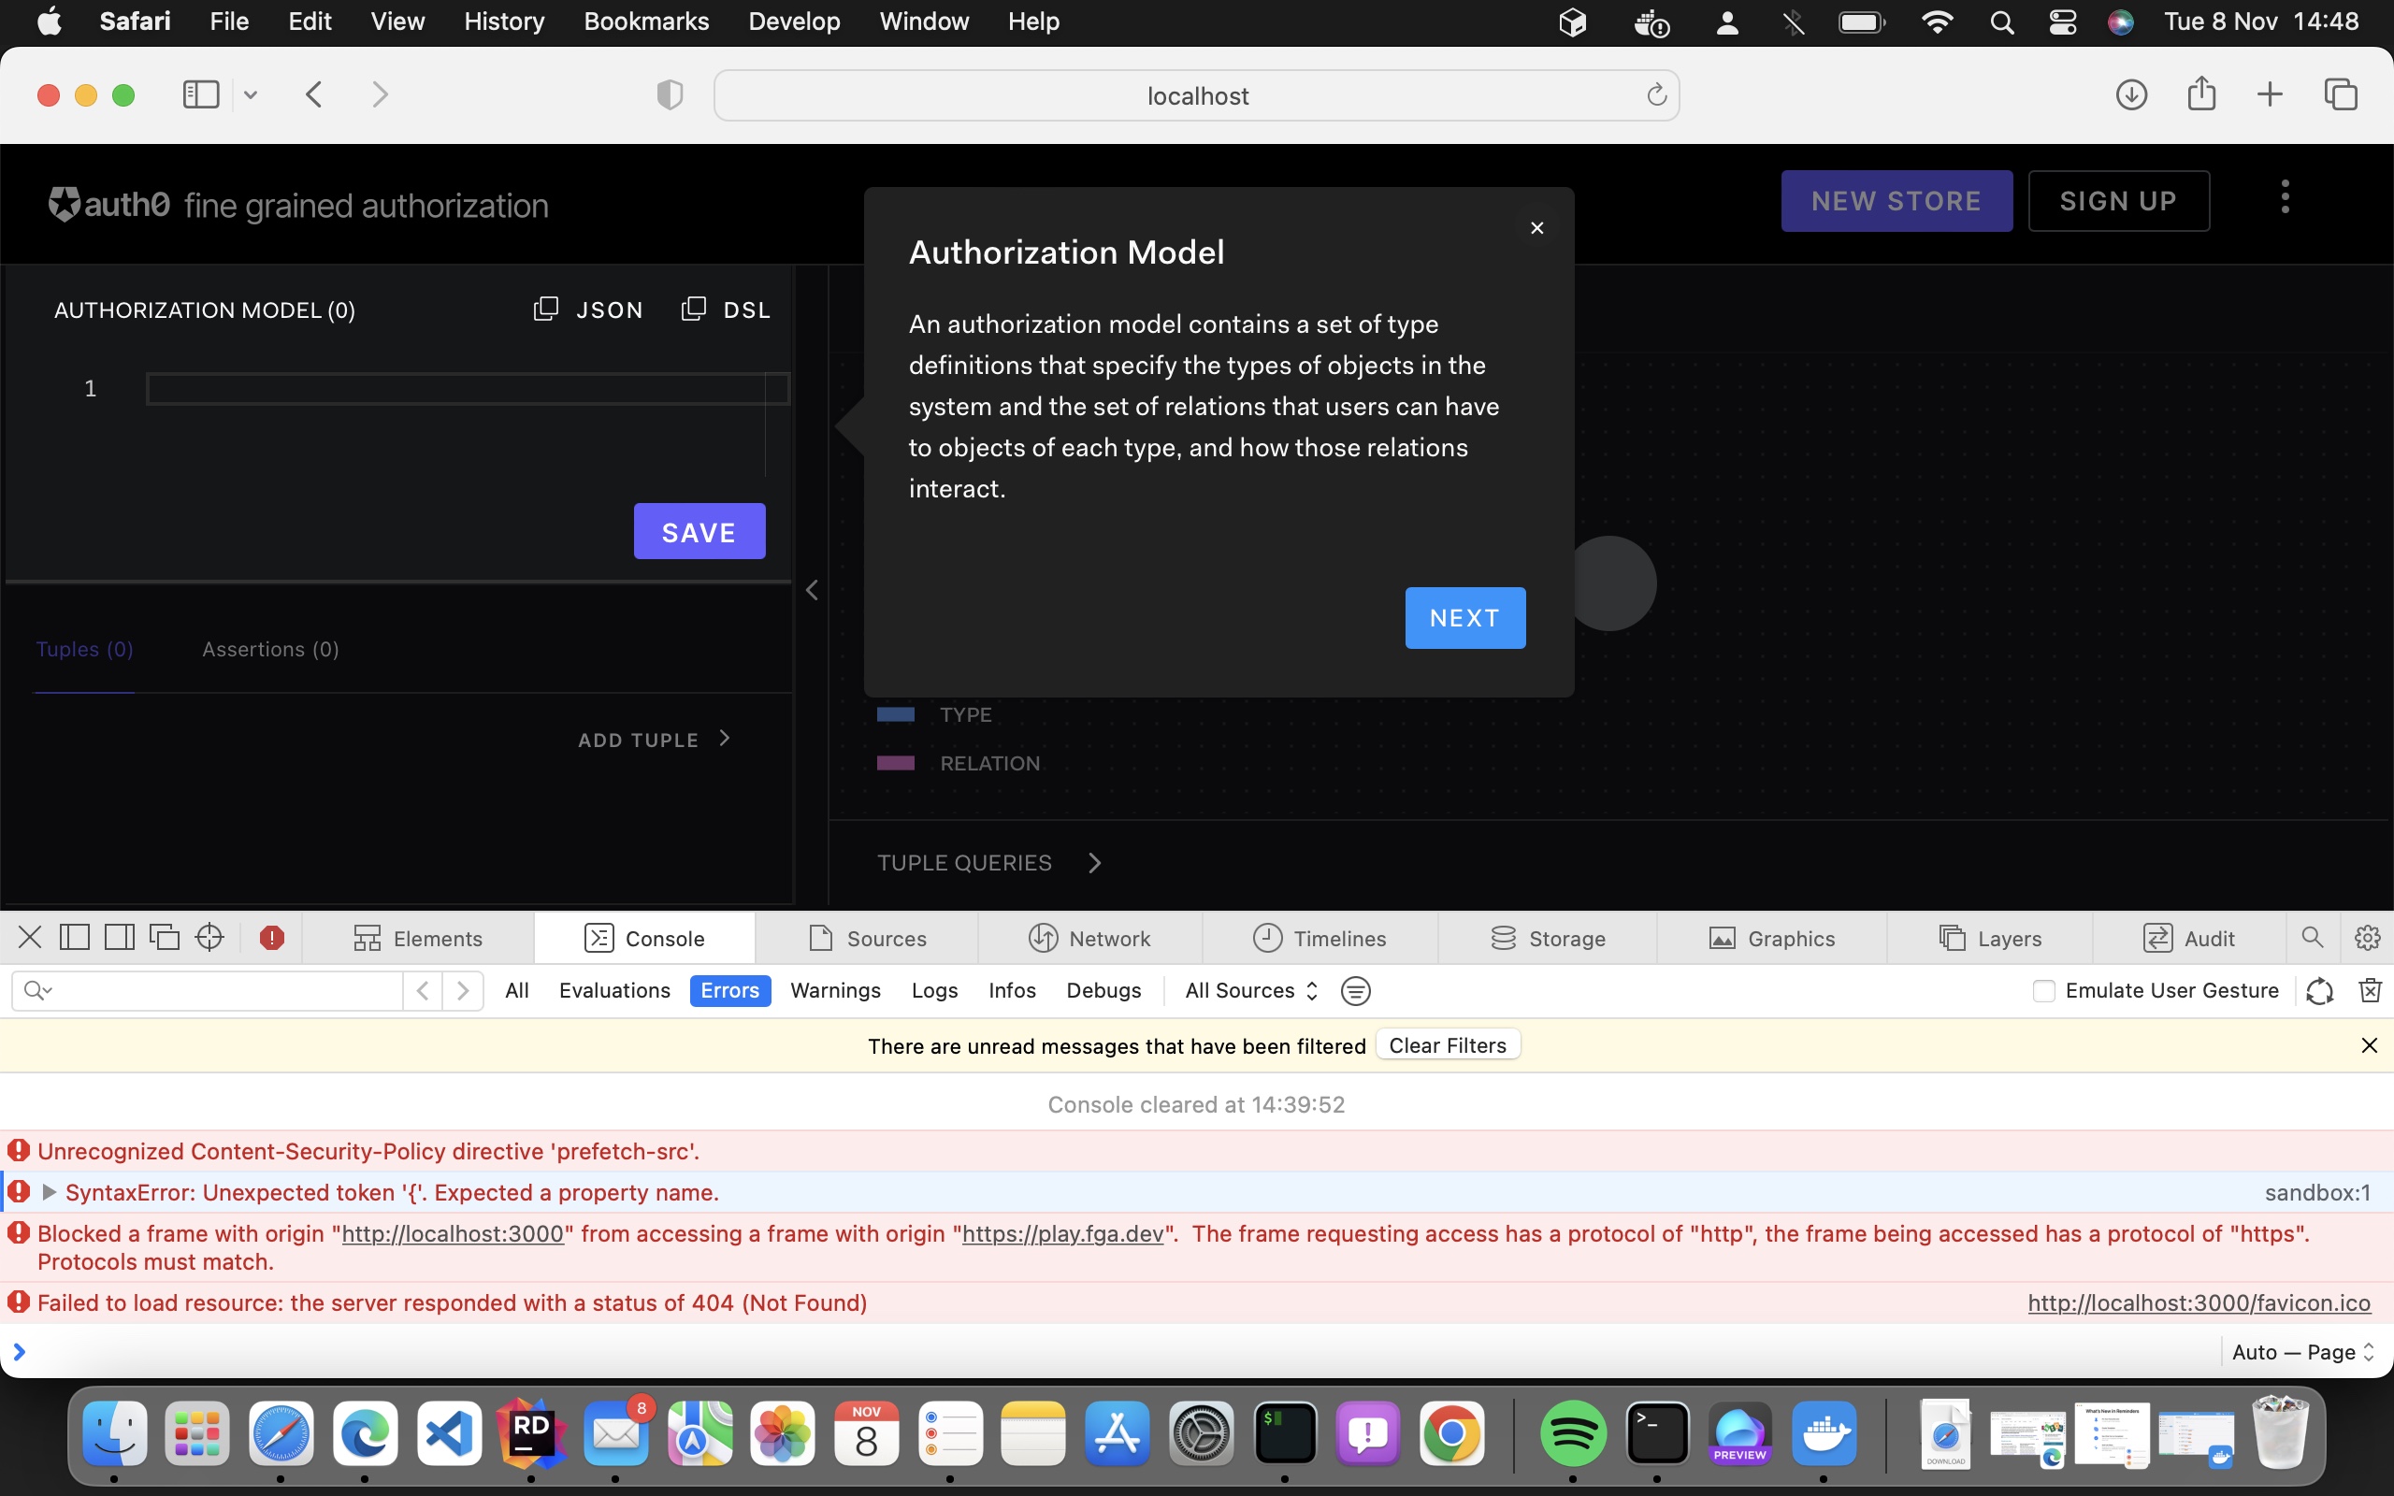Toggle the Warnings console filter

pos(834,990)
